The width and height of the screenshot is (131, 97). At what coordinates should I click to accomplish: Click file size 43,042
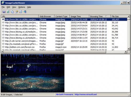pyautogui.click(x=115, y=29)
